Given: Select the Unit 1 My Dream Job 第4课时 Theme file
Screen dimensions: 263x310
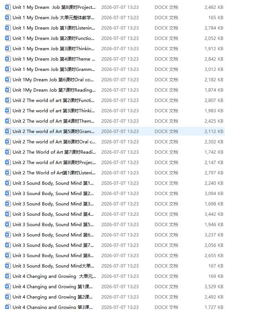Looking at the screenshot, I should [114, 59].
